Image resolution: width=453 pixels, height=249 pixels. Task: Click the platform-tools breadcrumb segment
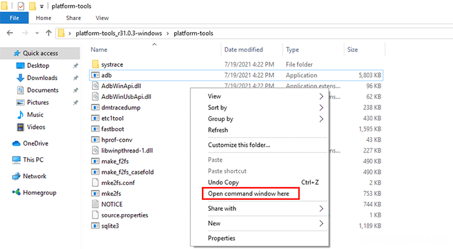[x=193, y=33]
